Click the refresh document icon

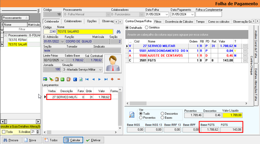pyautogui.click(x=81, y=79)
